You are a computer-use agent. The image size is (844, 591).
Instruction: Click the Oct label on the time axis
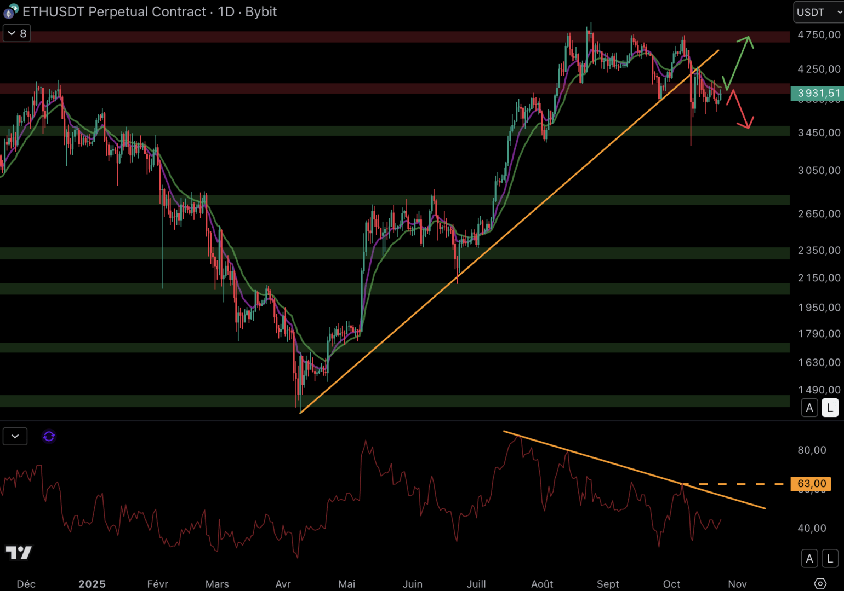pos(671,584)
